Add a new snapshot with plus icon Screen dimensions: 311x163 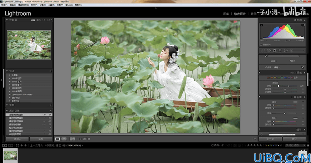click(x=51, y=105)
